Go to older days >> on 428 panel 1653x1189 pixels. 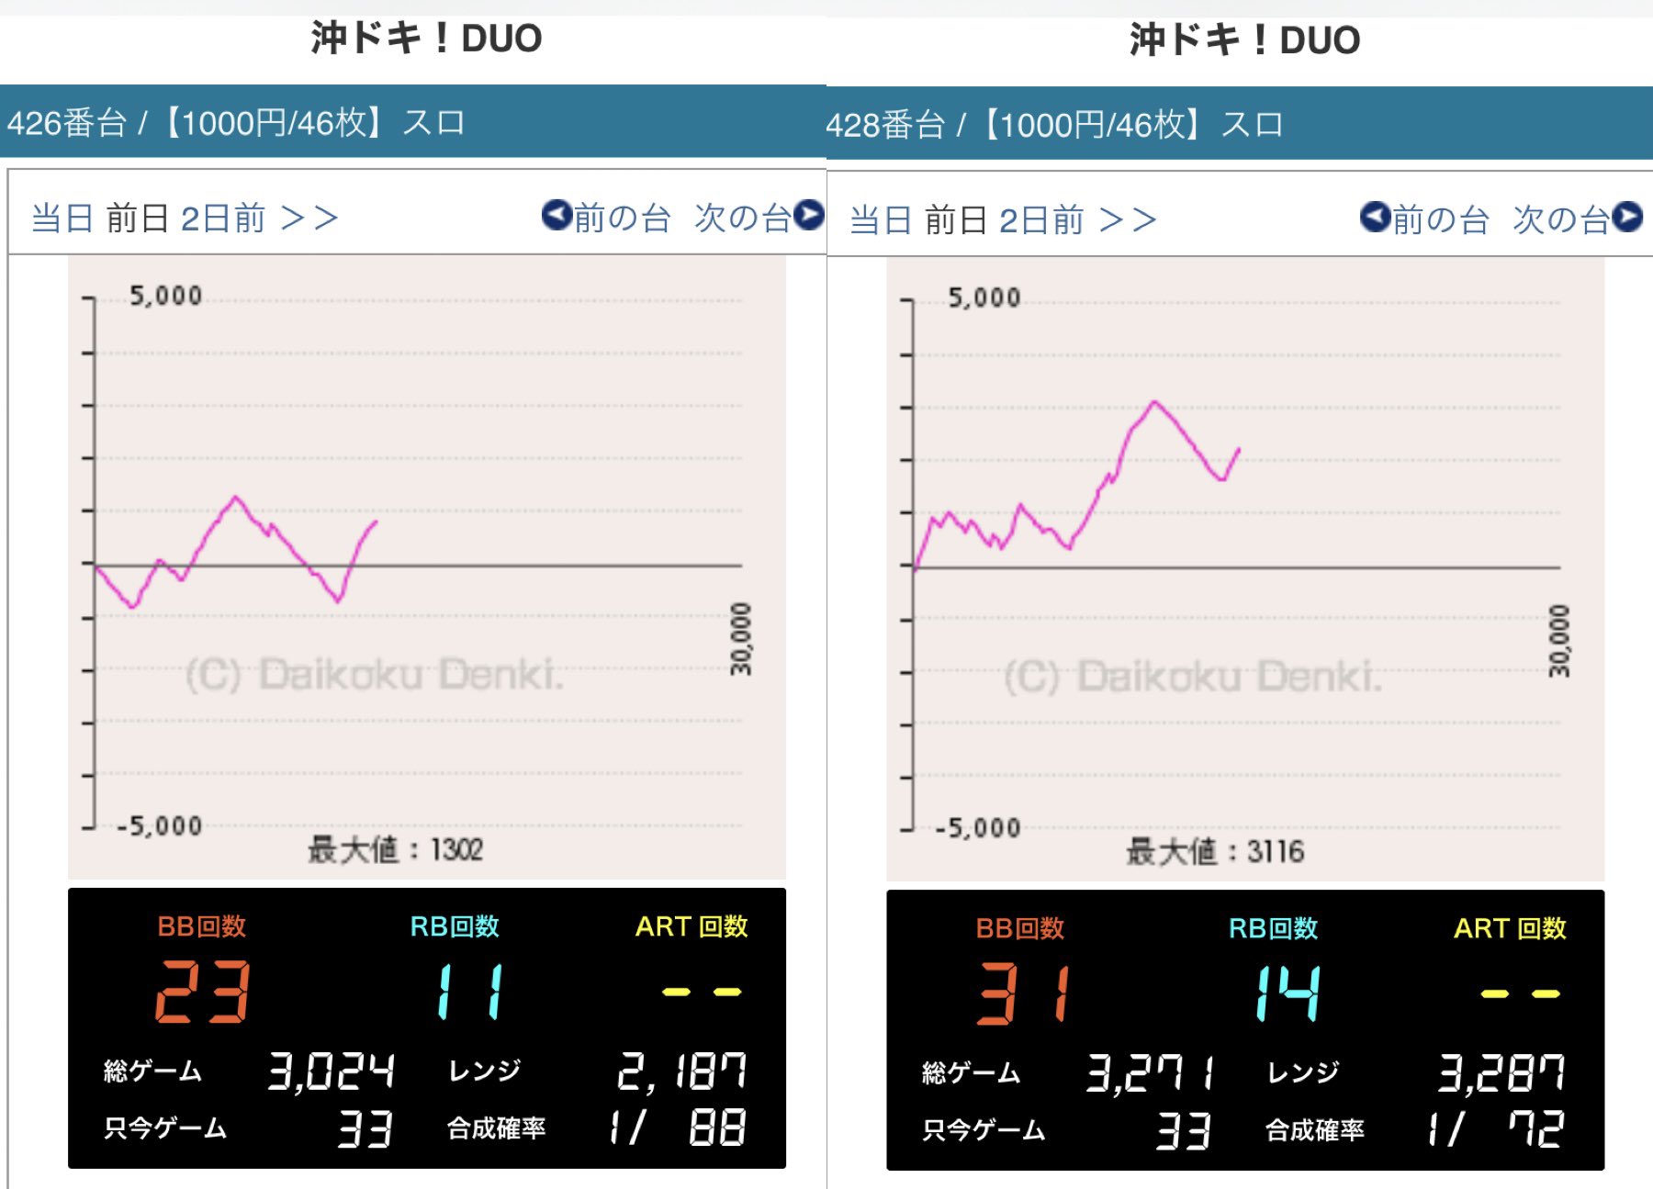click(1128, 220)
